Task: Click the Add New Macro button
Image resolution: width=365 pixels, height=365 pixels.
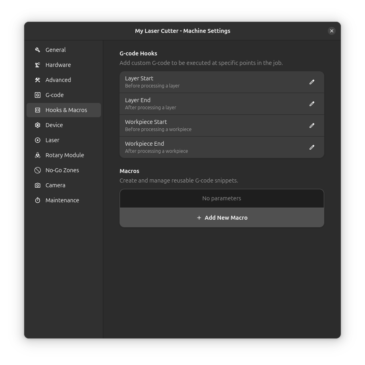Action: tap(222, 217)
